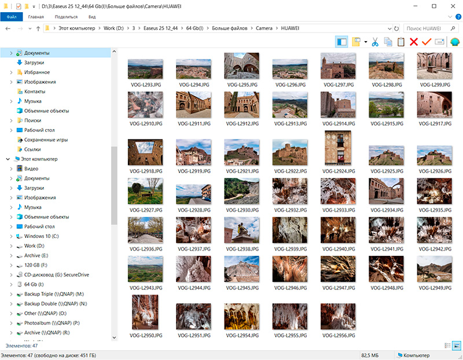Click the clipboard Paste icon
The height and width of the screenshot is (360, 463).
coord(400,42)
